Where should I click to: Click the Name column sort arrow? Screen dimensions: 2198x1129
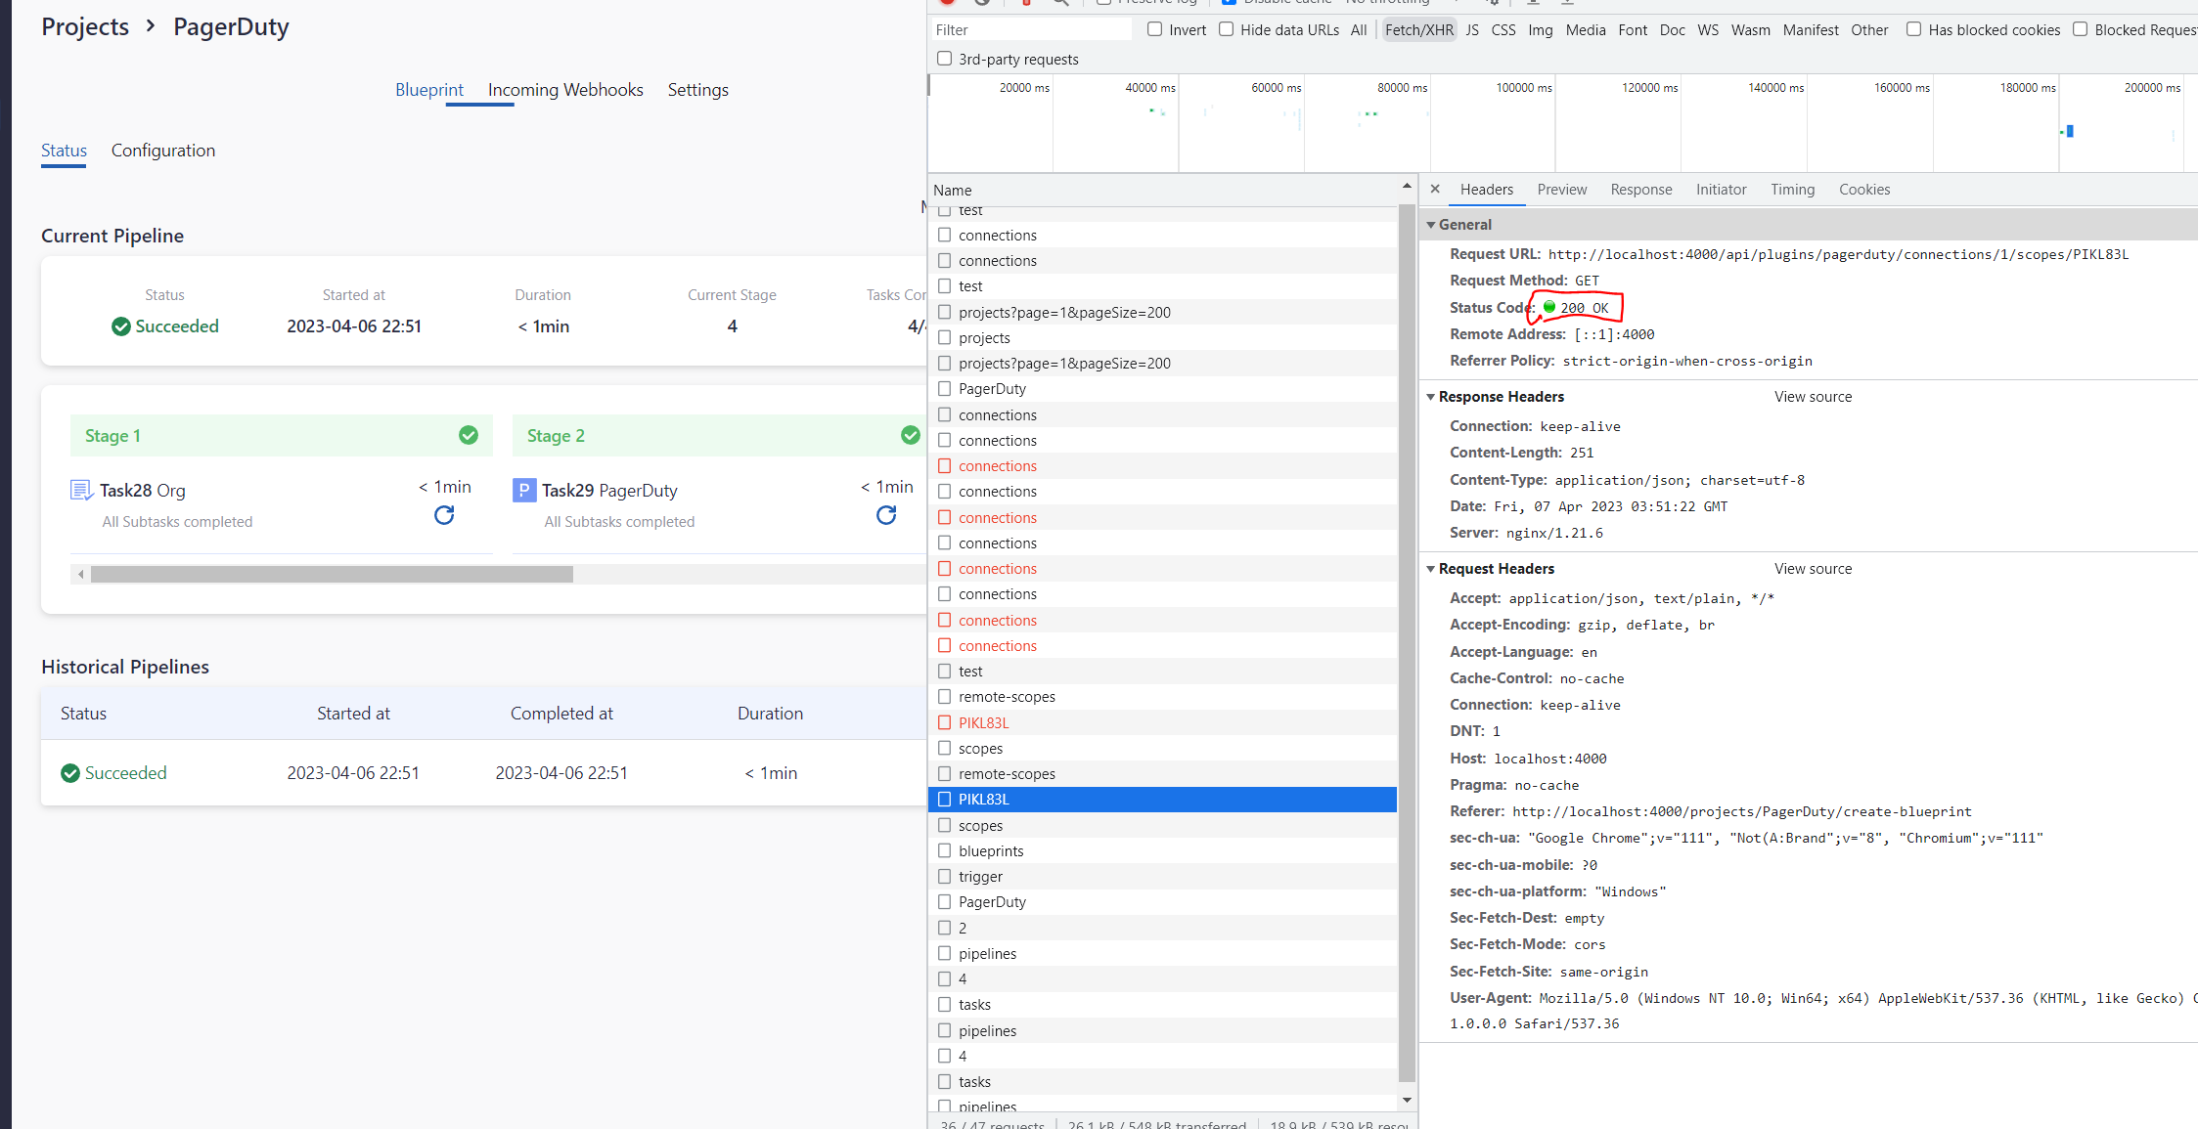[x=1407, y=186]
